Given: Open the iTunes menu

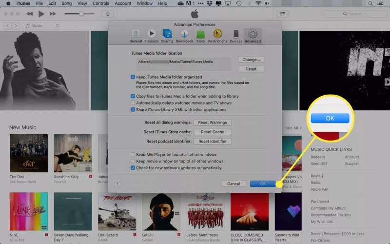Looking at the screenshot, I should [x=23, y=3].
